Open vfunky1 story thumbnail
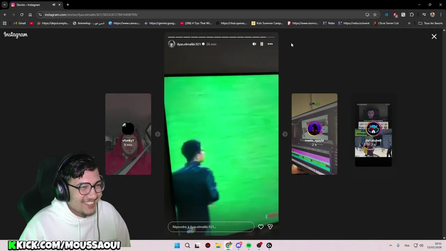 (x=128, y=134)
